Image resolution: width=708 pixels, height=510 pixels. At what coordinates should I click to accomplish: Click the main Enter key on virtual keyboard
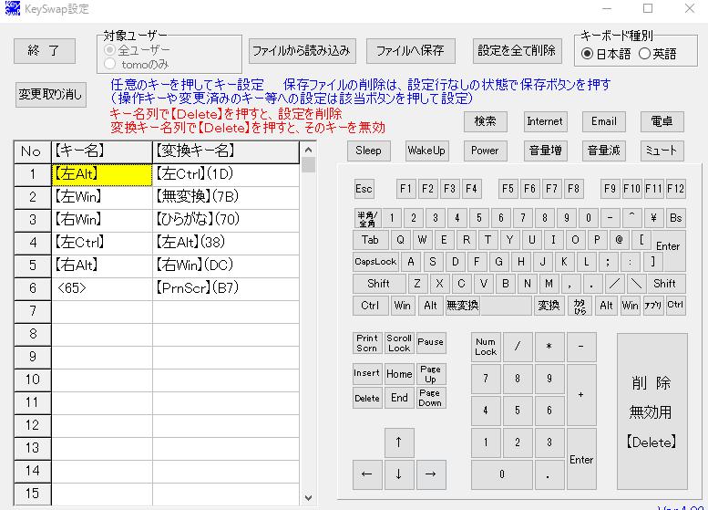click(x=669, y=251)
